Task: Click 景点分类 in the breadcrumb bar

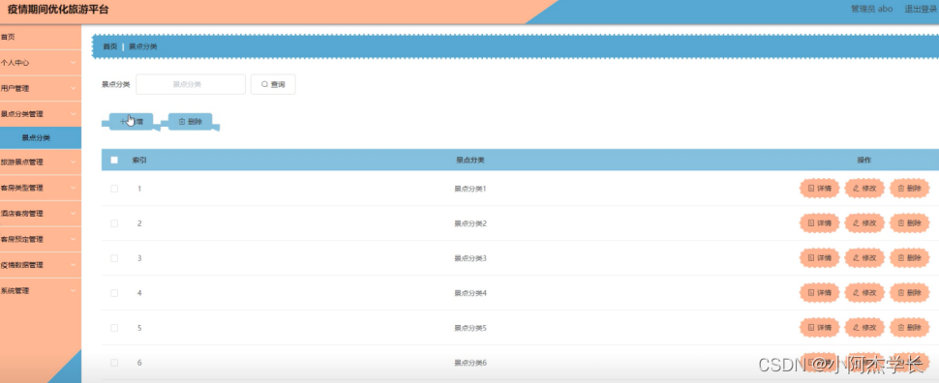Action: tap(143, 46)
